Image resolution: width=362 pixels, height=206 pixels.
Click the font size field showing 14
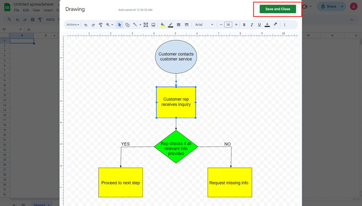tap(228, 25)
